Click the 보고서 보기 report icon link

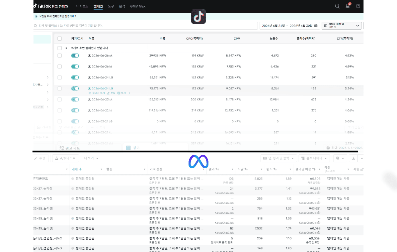click(97, 93)
